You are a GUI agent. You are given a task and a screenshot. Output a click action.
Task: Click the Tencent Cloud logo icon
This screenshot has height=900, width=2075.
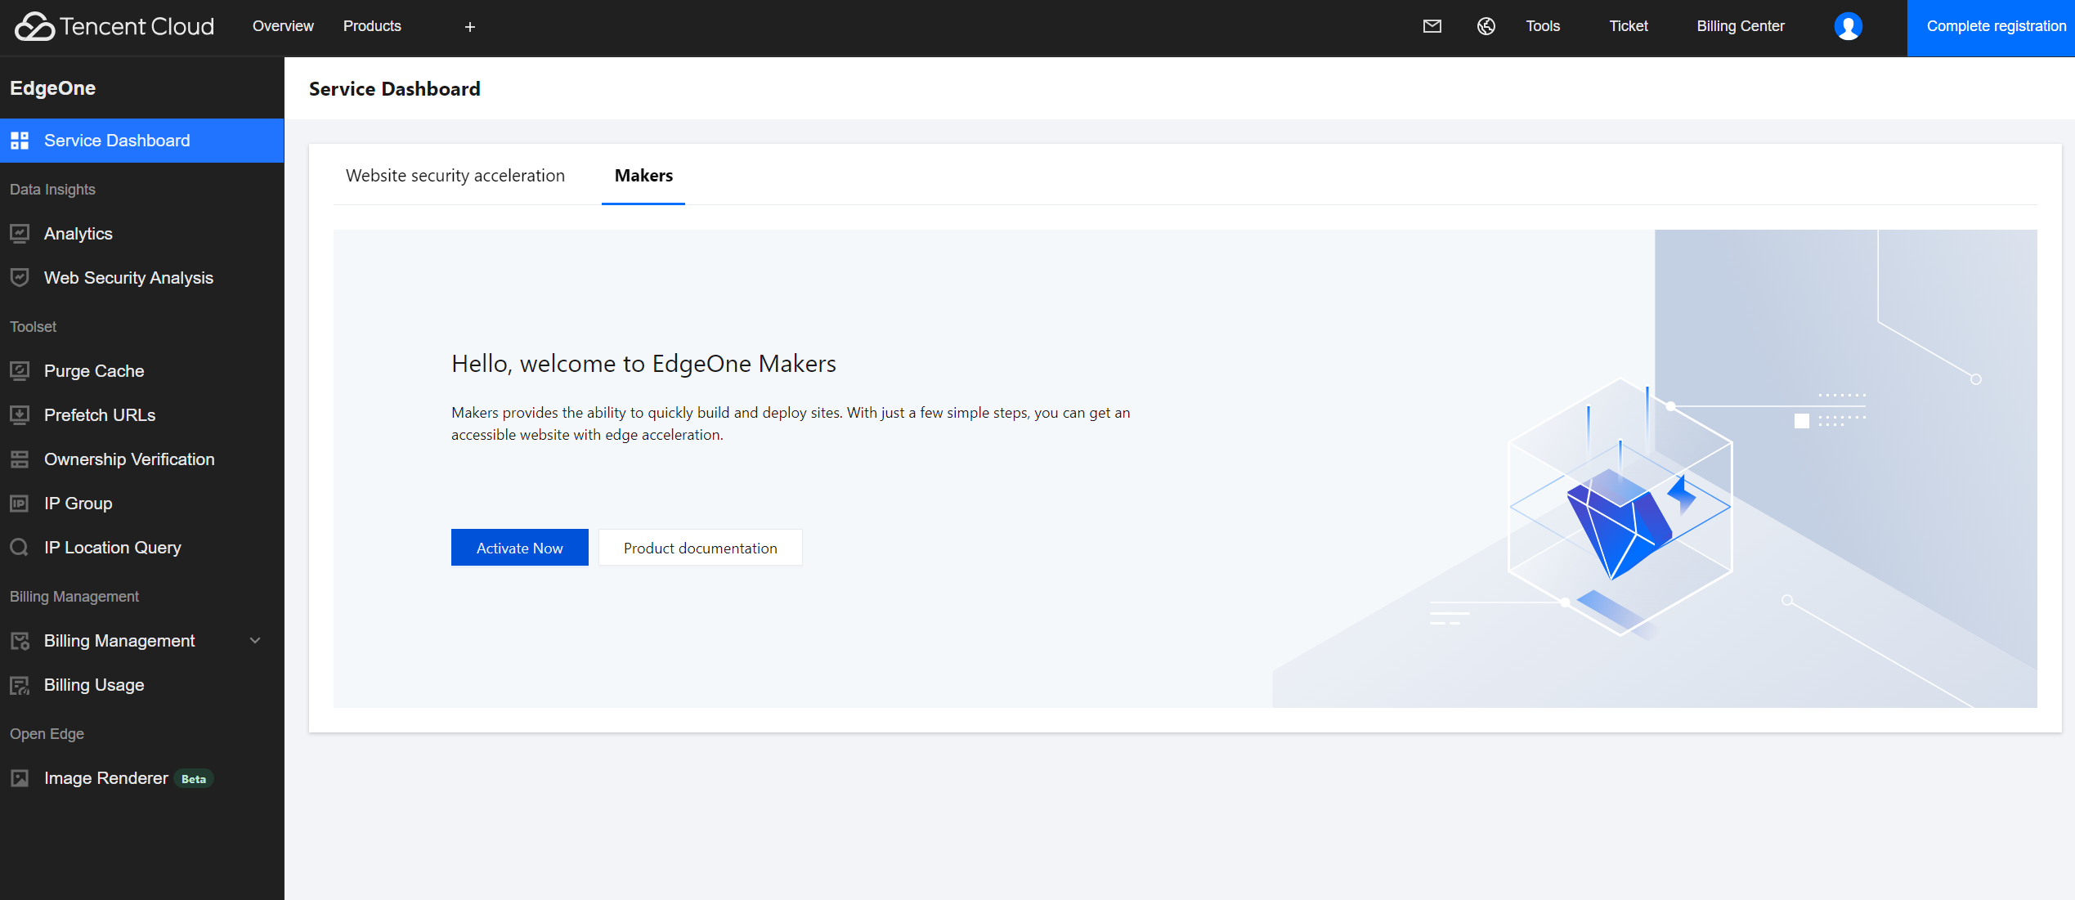34,26
